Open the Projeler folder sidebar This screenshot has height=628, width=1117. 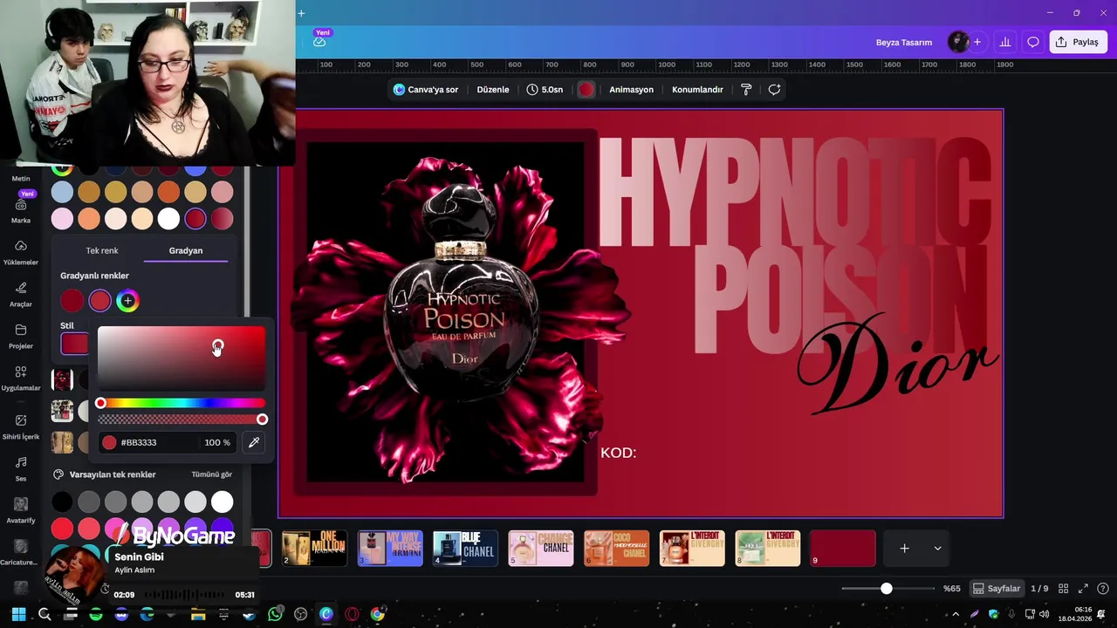[x=21, y=336]
